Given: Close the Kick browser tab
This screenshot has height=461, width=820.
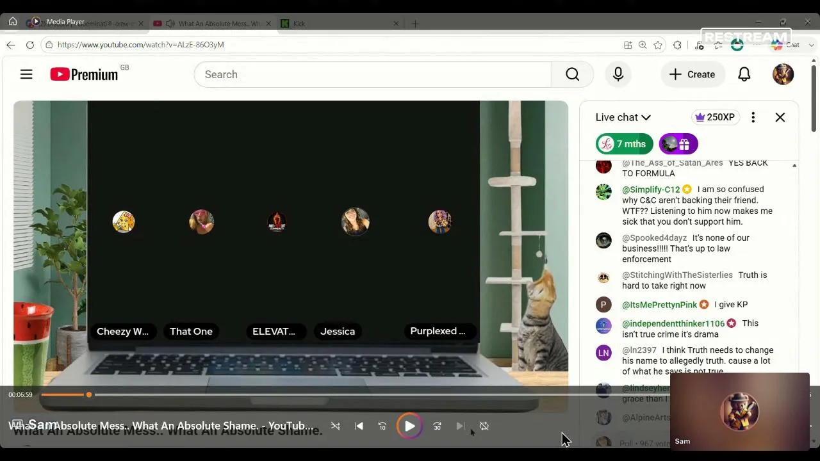Looking at the screenshot, I should 396,24.
